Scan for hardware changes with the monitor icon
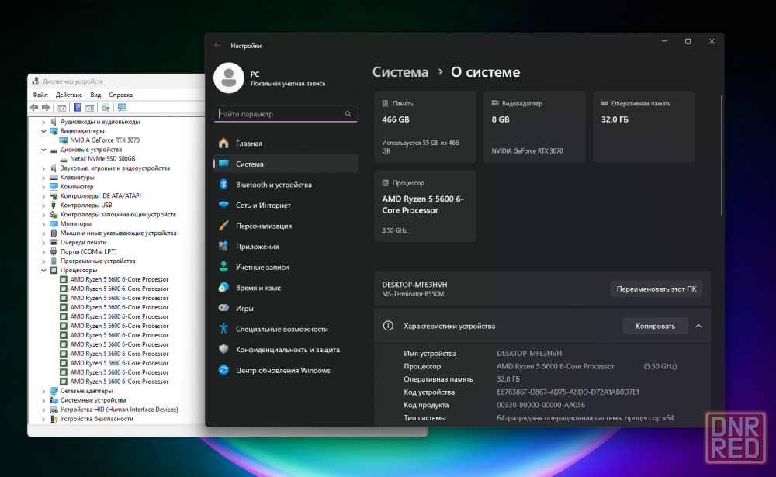Screen dimensions: 776x477 (x=122, y=107)
